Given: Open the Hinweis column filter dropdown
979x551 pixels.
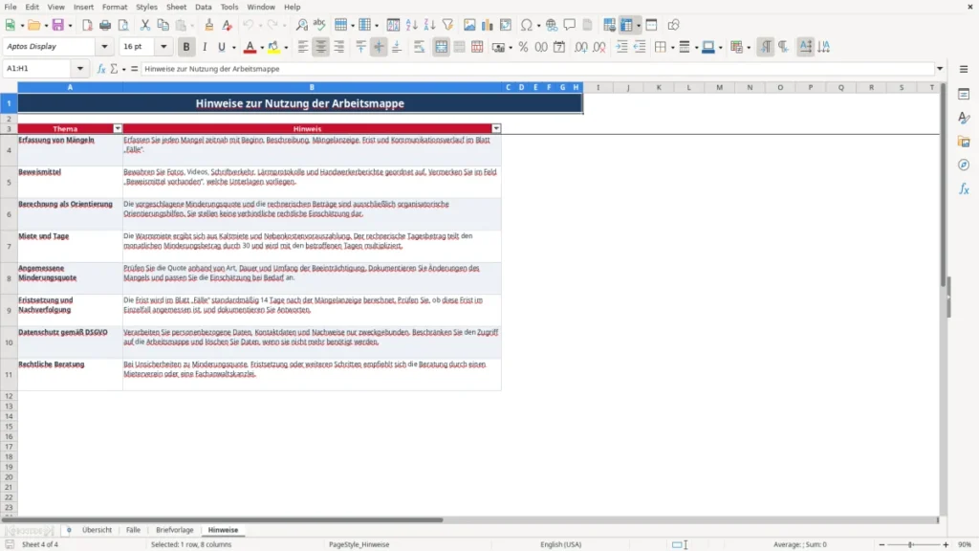Looking at the screenshot, I should click(x=496, y=129).
